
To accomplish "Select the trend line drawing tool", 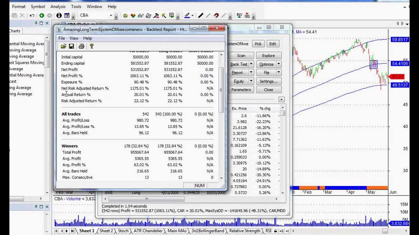I will pos(201,15).
